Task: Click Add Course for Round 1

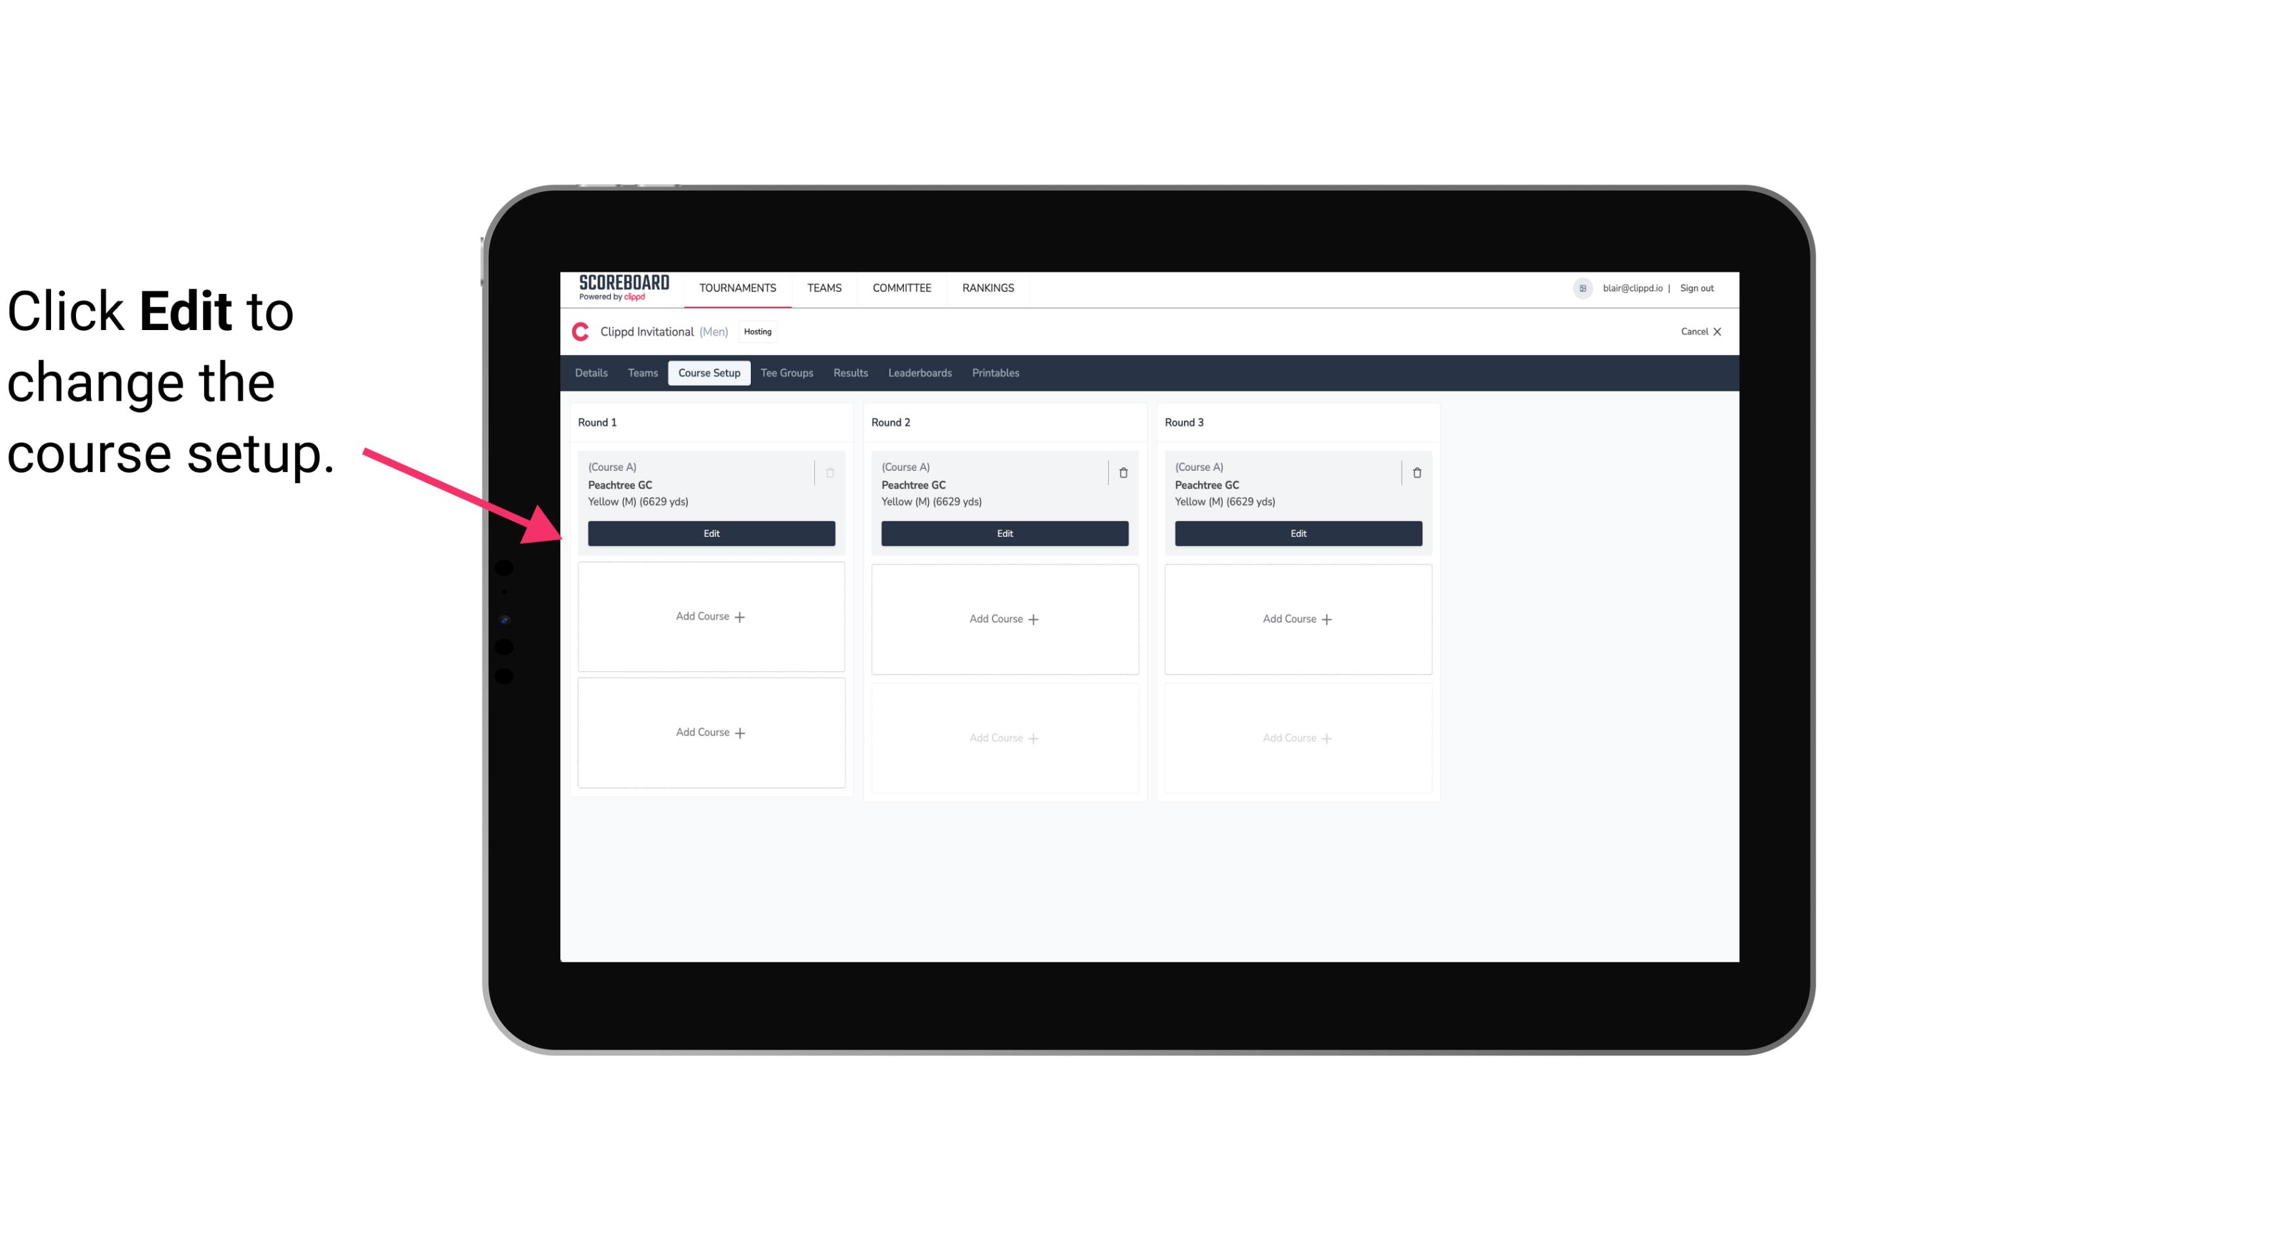Action: tap(710, 617)
